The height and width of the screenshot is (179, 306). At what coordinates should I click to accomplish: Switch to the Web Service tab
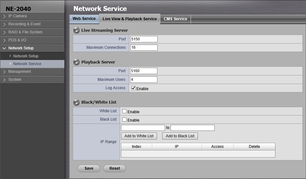[84, 19]
